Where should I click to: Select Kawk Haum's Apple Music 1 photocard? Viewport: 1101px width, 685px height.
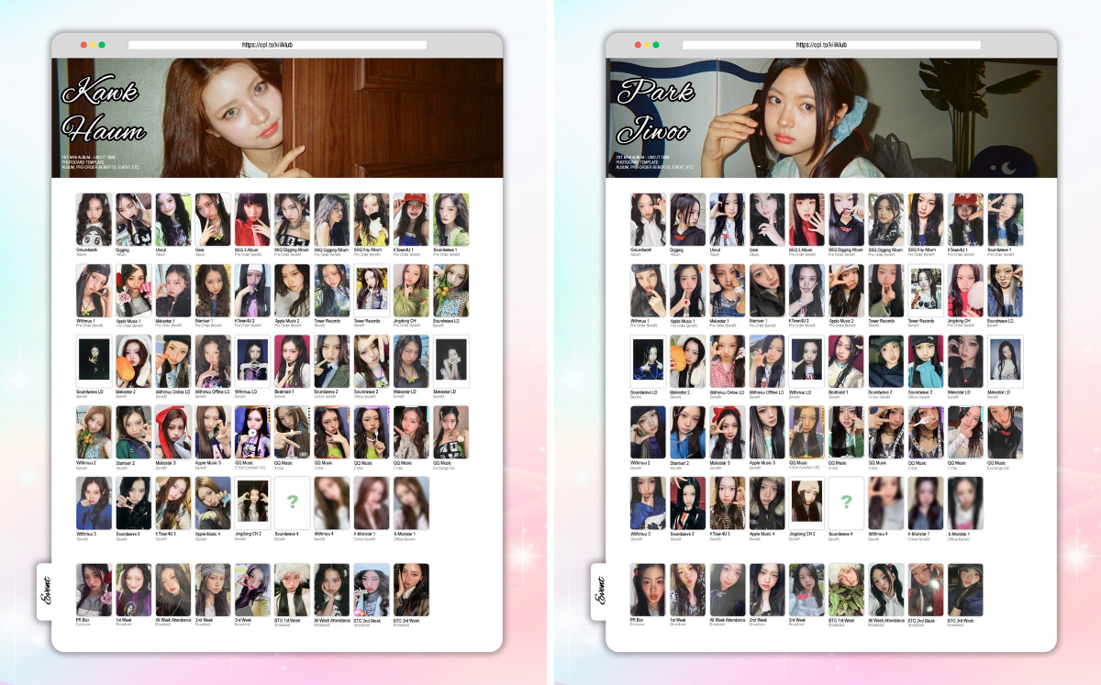134,291
